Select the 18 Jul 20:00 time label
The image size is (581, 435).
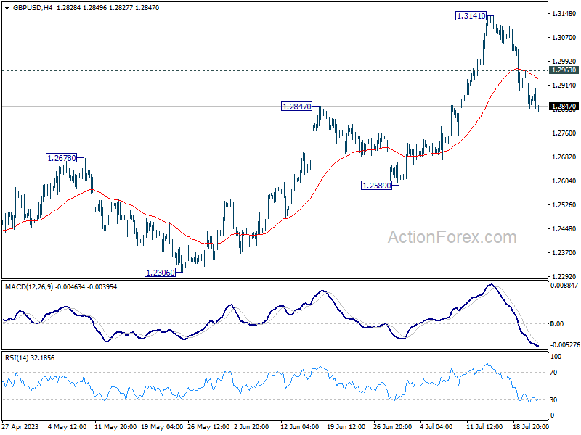(x=531, y=427)
